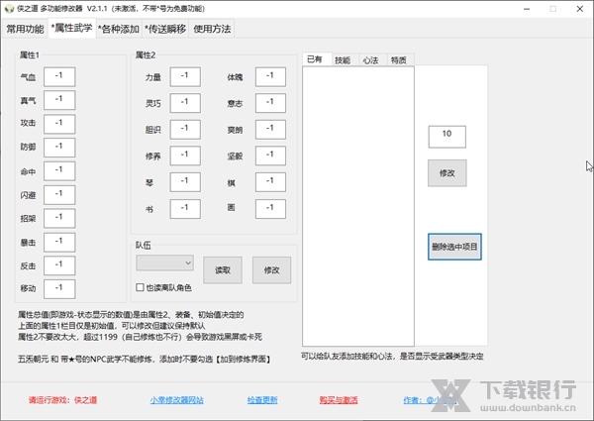Click the 作者 author link

click(430, 400)
